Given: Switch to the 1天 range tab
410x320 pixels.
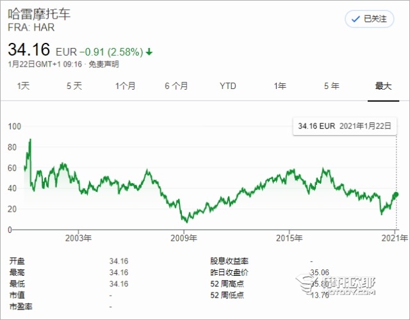Looking at the screenshot, I should pyautogui.click(x=23, y=86).
